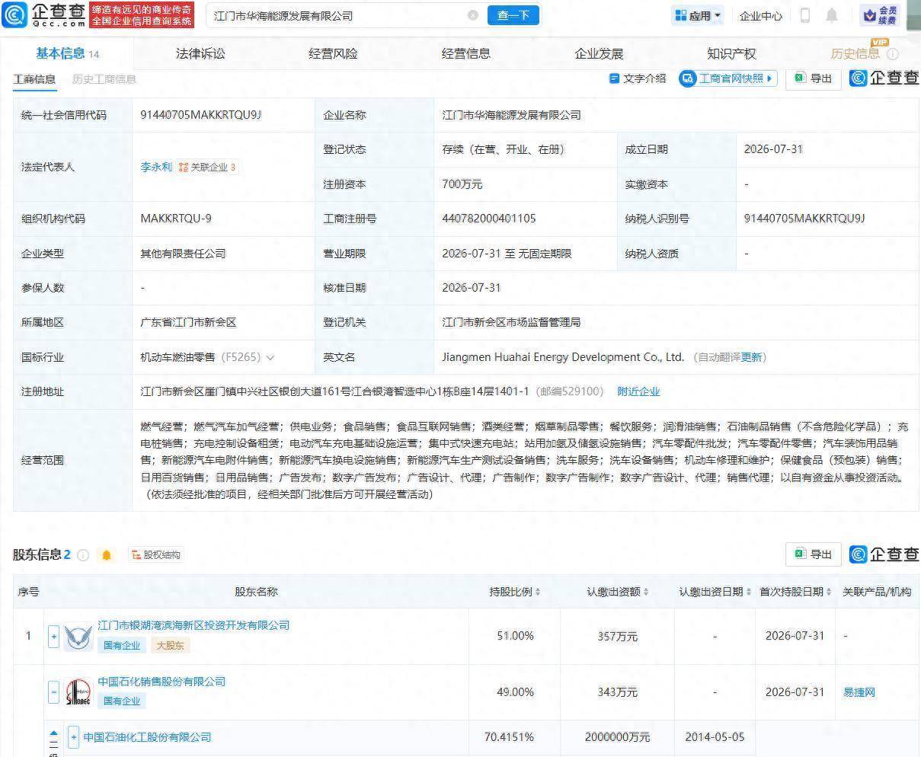Expand the 国标行业 F5265 chevron

point(270,357)
